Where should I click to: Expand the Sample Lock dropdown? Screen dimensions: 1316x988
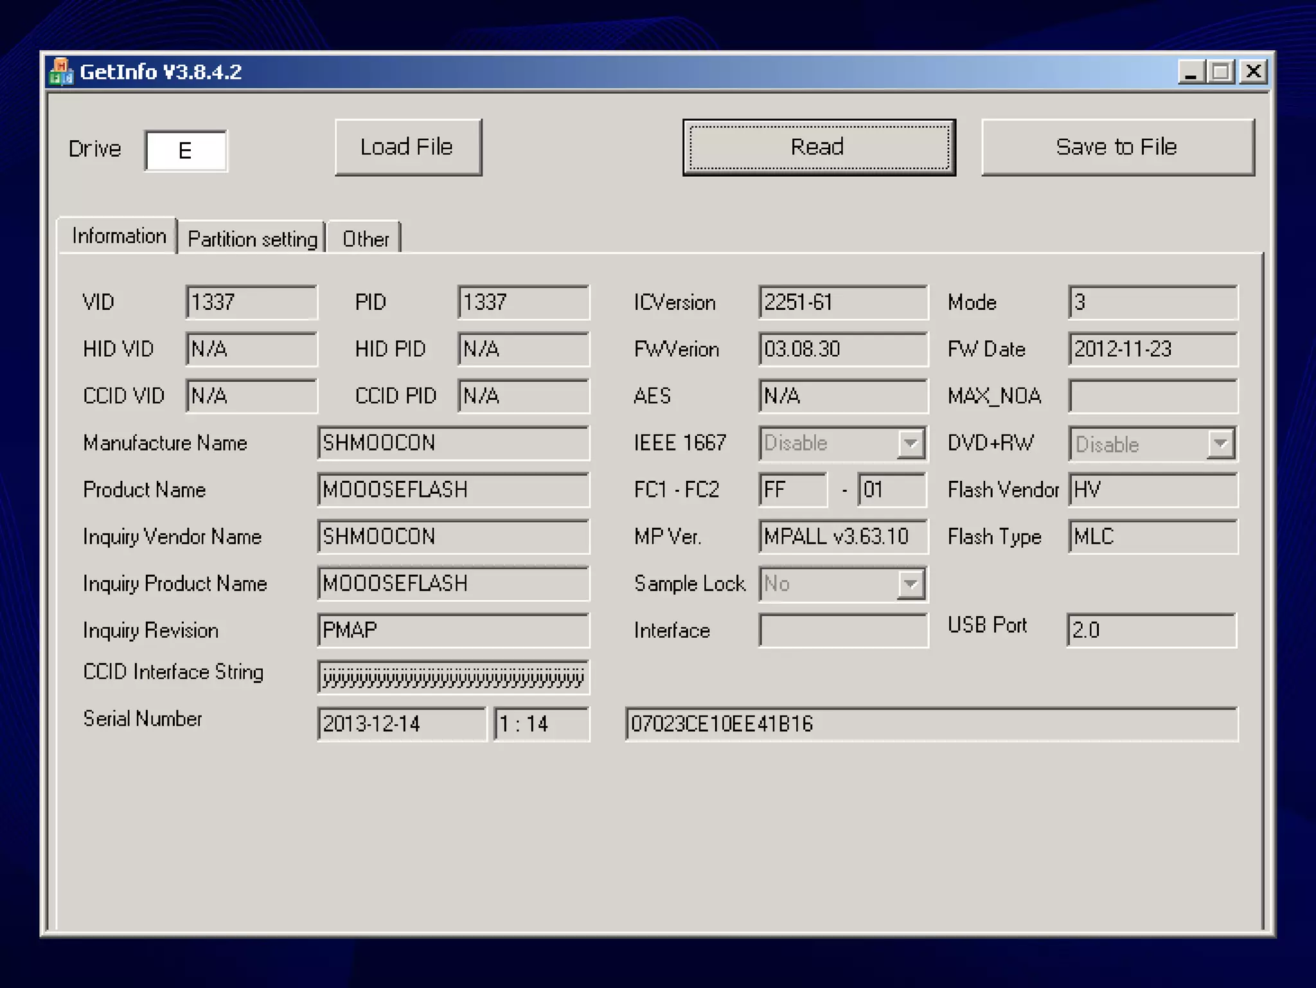(910, 584)
